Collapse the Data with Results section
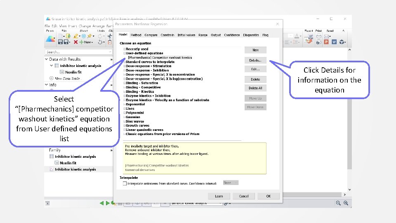The width and height of the screenshot is (396, 223). click(x=47, y=59)
